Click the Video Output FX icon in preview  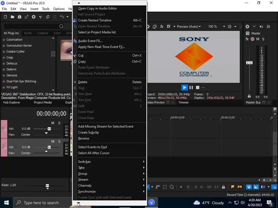pos(162,27)
